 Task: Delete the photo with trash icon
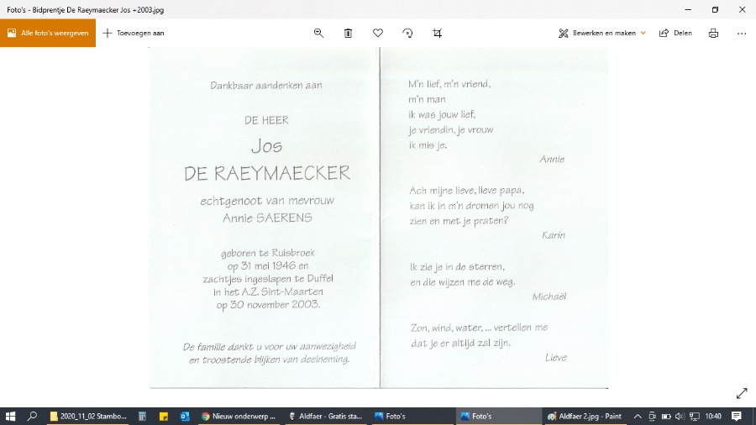[x=348, y=33]
